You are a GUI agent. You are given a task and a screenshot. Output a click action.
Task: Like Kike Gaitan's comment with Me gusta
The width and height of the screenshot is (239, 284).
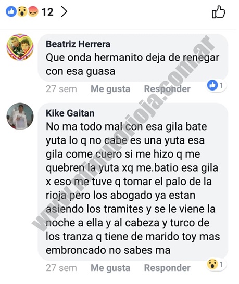pos(110,268)
